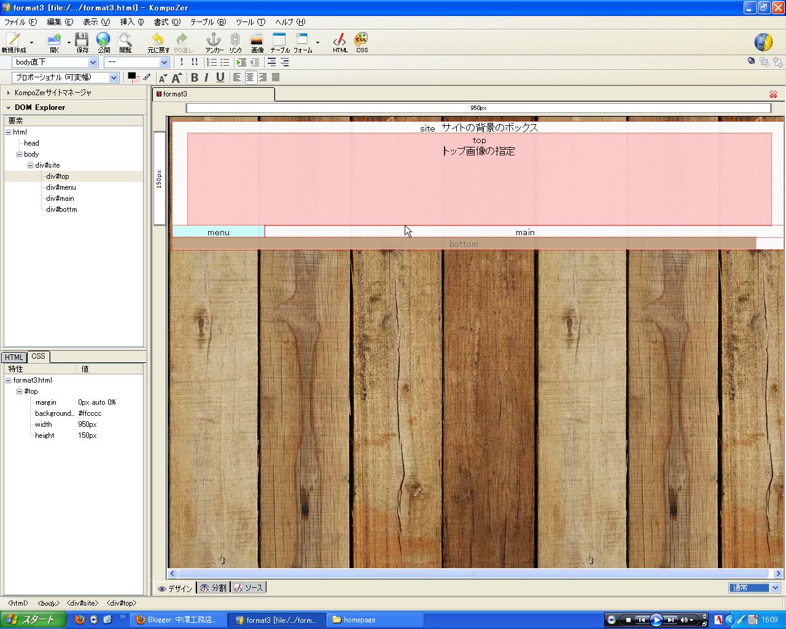Open the homepage folder taskbar button
Screen dimensions: 786x629
click(x=375, y=620)
